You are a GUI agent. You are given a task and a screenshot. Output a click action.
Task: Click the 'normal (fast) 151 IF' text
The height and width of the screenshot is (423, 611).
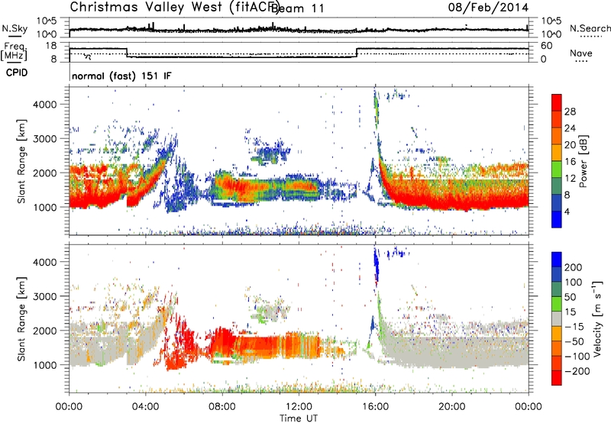point(121,76)
